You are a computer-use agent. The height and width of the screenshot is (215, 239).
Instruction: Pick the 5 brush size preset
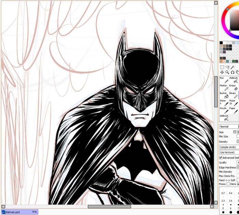[223, 206]
